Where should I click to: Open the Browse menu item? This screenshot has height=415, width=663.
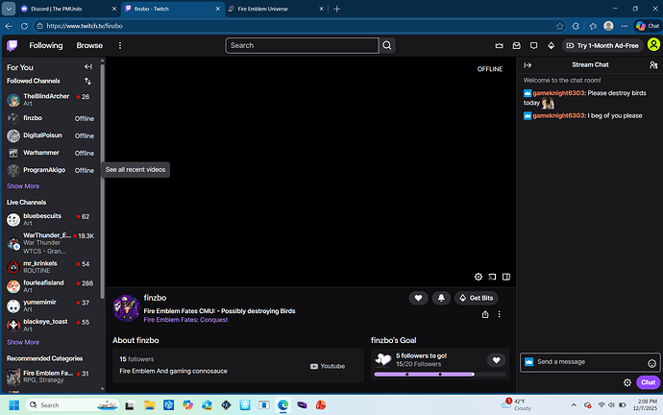[x=89, y=45]
